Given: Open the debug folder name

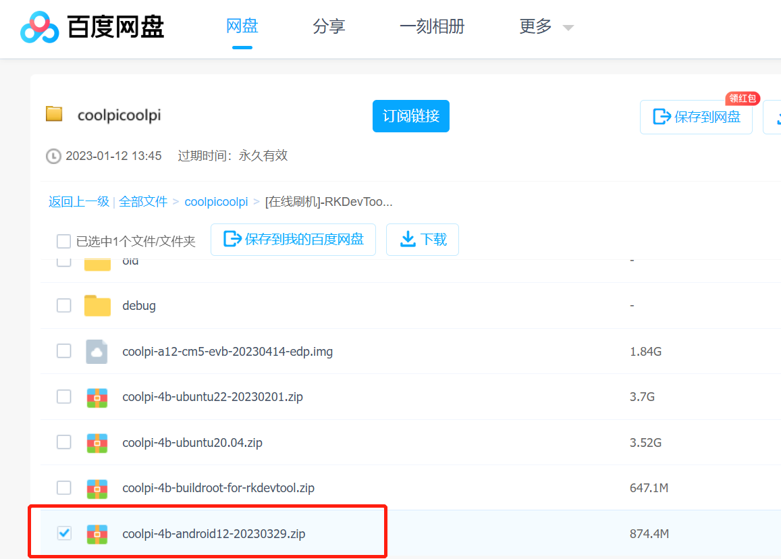Looking at the screenshot, I should coord(139,305).
